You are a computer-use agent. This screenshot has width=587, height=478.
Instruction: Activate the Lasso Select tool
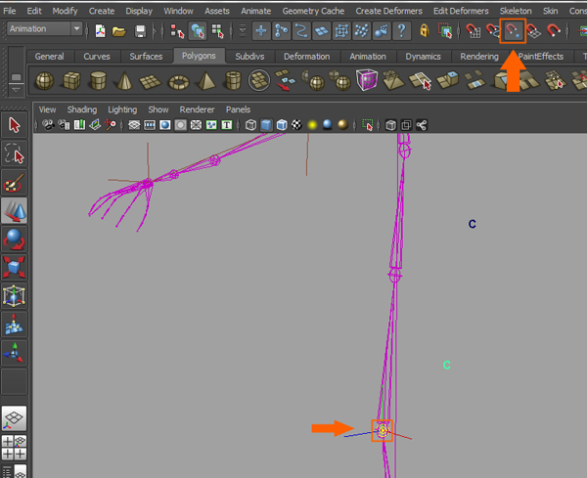[15, 153]
